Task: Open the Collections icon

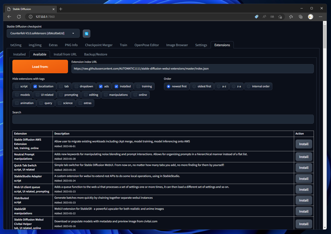Action: [301, 17]
